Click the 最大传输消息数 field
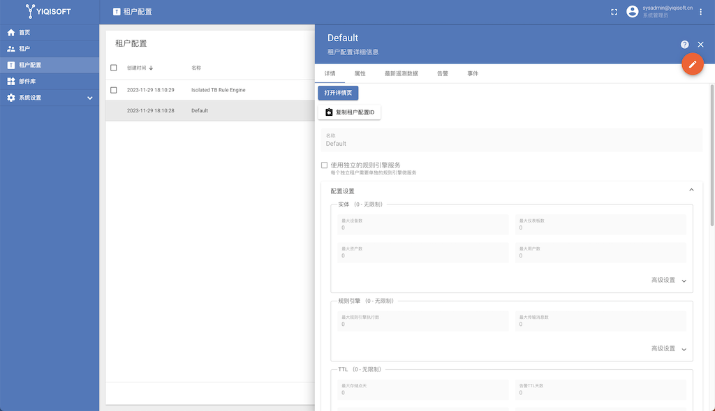The height and width of the screenshot is (411, 715). click(x=600, y=321)
